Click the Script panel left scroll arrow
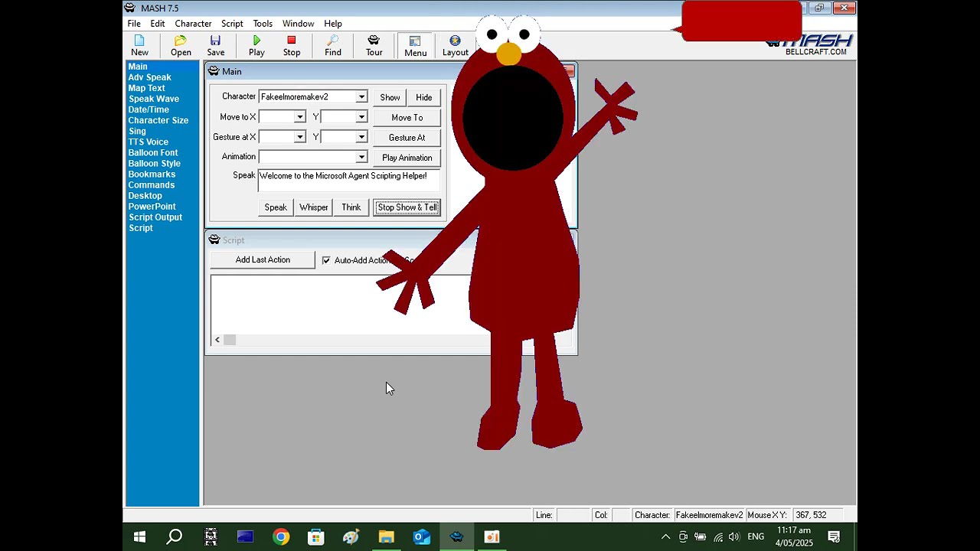 [x=217, y=340]
